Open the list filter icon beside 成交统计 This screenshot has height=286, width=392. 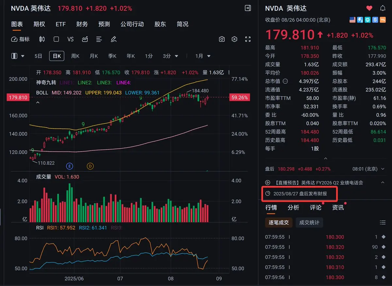click(383, 223)
